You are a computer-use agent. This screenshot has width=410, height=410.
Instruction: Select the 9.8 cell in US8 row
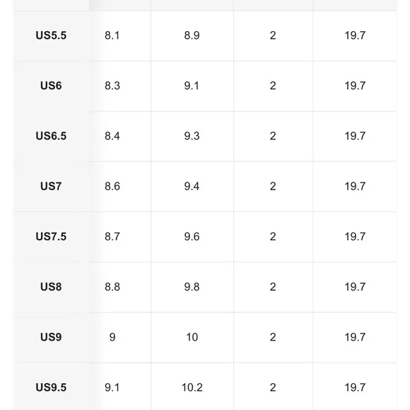click(x=192, y=287)
